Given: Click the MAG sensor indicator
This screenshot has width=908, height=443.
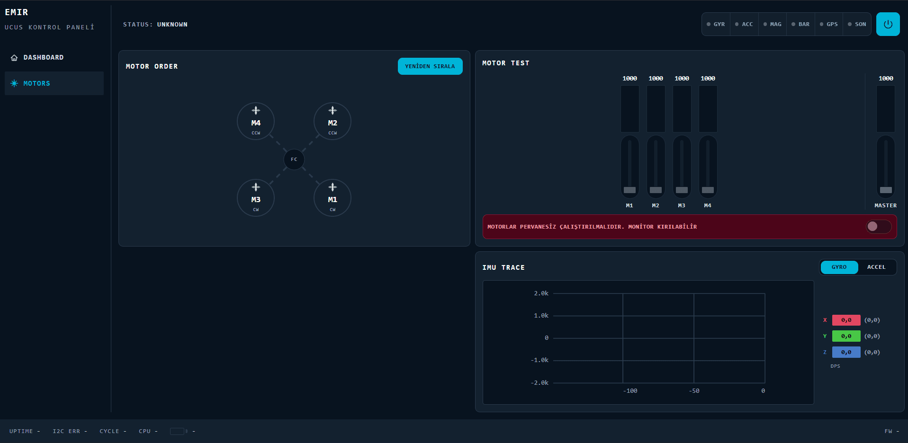Looking at the screenshot, I should pyautogui.click(x=773, y=24).
